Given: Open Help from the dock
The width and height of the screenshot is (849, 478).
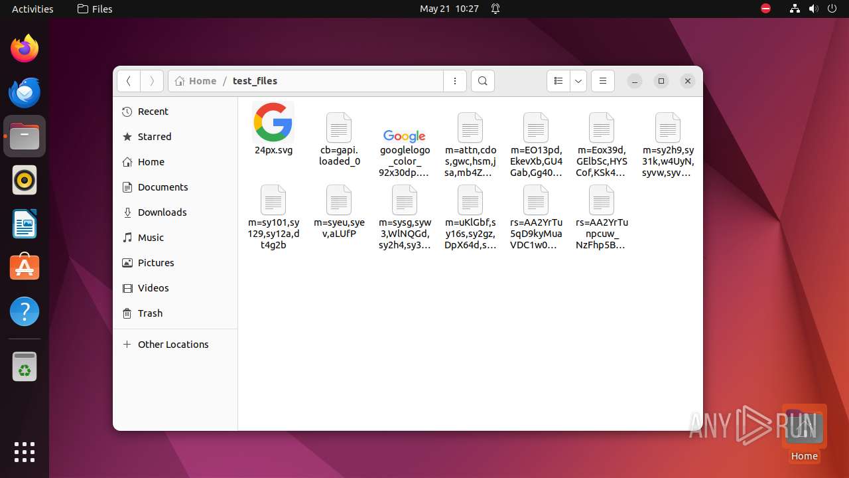Looking at the screenshot, I should click(25, 311).
